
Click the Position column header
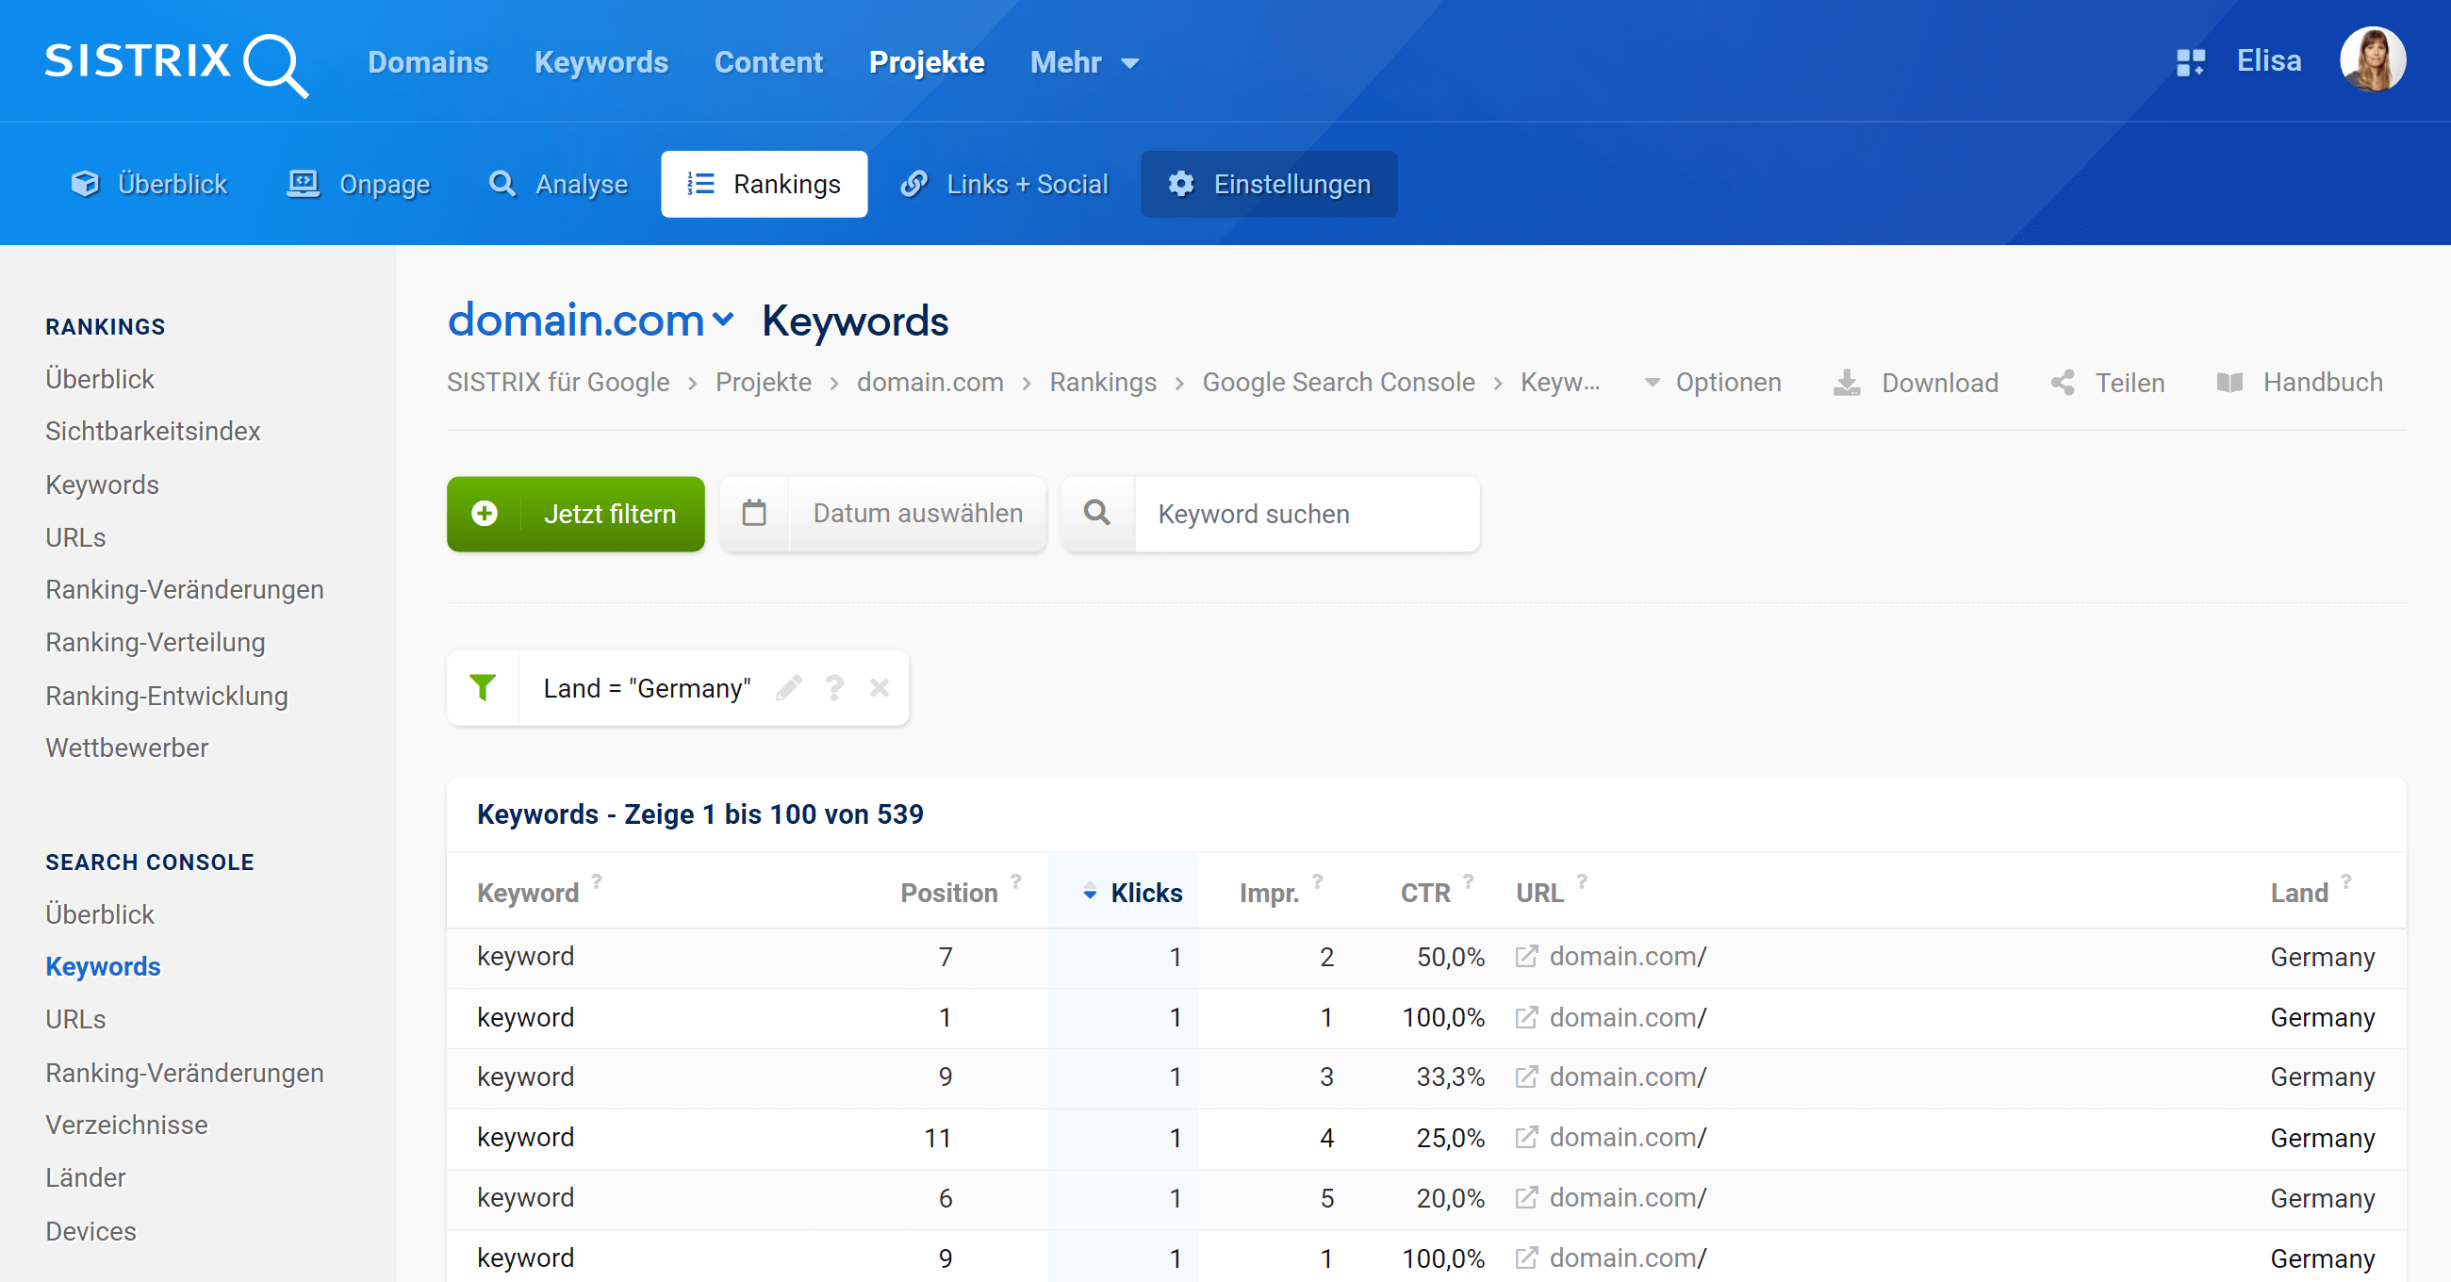tap(948, 893)
